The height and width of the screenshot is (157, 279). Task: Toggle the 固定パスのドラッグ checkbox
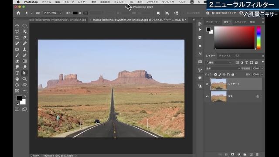click(213, 13)
